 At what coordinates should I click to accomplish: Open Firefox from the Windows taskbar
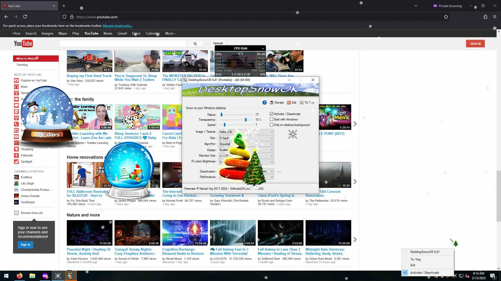tap(20, 276)
